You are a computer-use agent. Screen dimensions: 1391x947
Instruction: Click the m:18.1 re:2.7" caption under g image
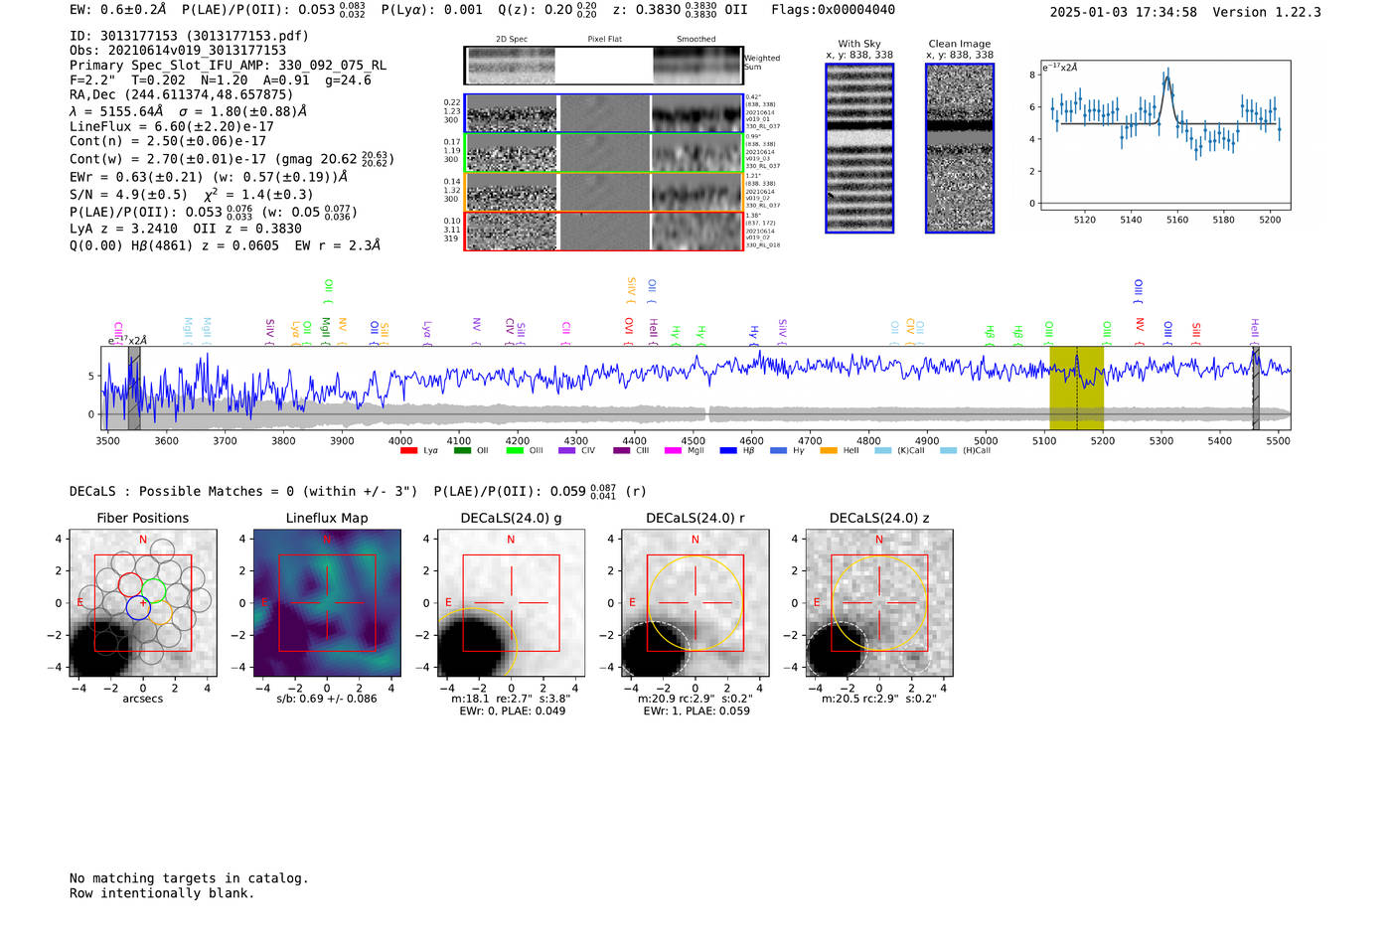point(511,699)
